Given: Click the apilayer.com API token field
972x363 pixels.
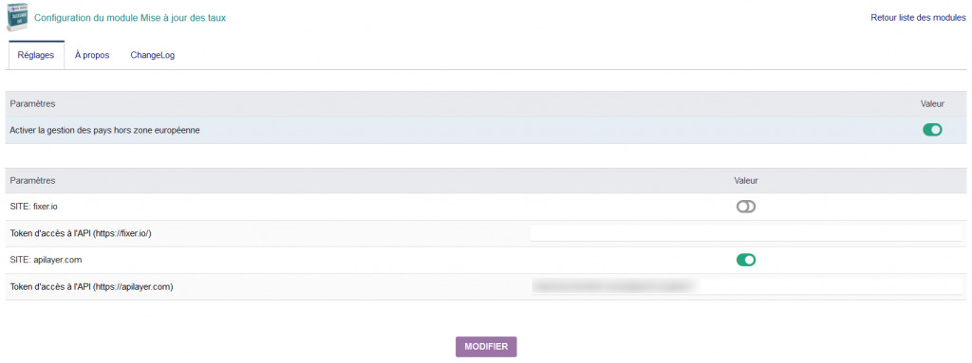Looking at the screenshot, I should point(746,286).
